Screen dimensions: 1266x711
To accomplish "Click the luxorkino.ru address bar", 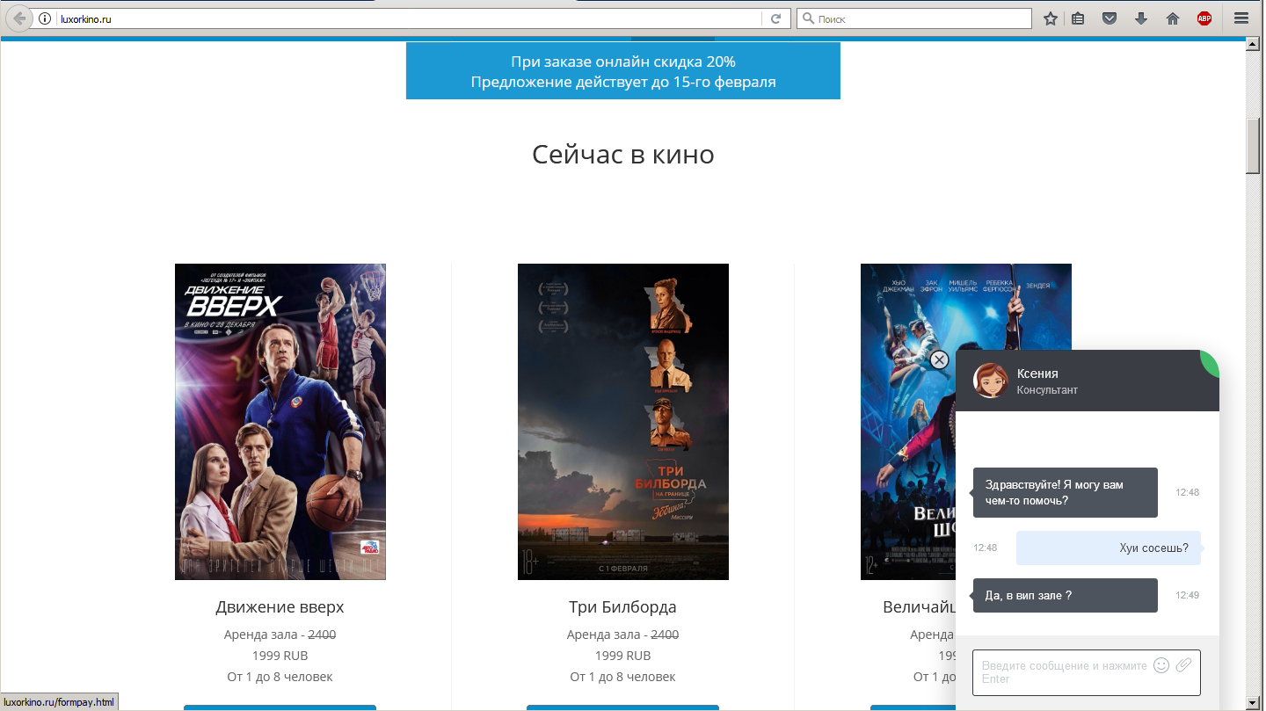I will 407,18.
